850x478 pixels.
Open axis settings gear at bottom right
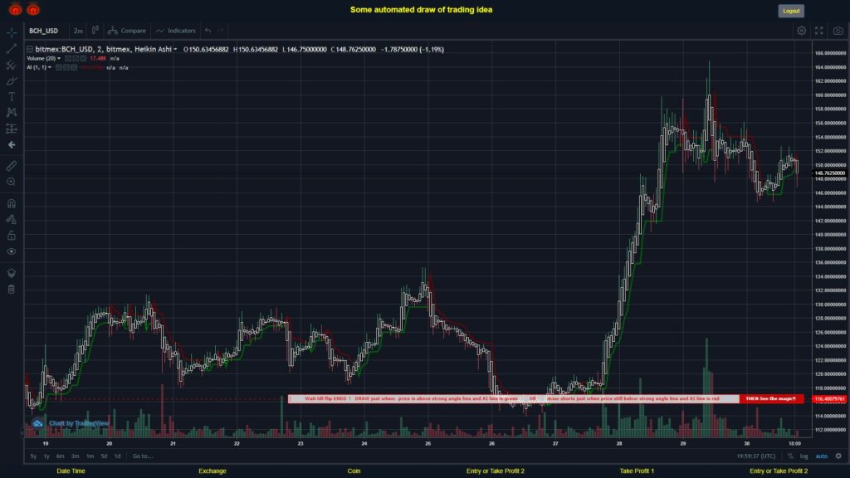[838, 456]
